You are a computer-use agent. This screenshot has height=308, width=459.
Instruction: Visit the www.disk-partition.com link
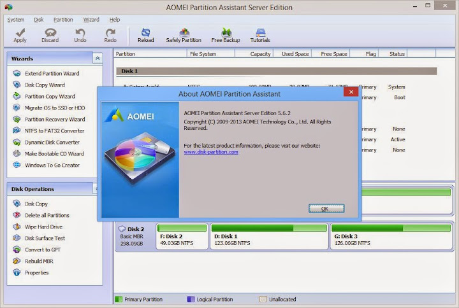(211, 152)
